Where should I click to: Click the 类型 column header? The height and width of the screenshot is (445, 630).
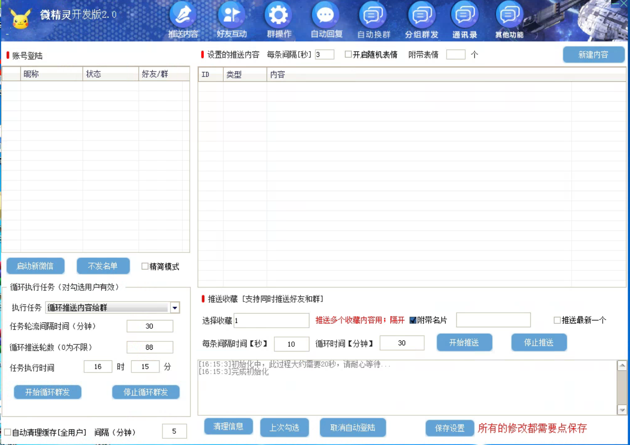point(234,75)
